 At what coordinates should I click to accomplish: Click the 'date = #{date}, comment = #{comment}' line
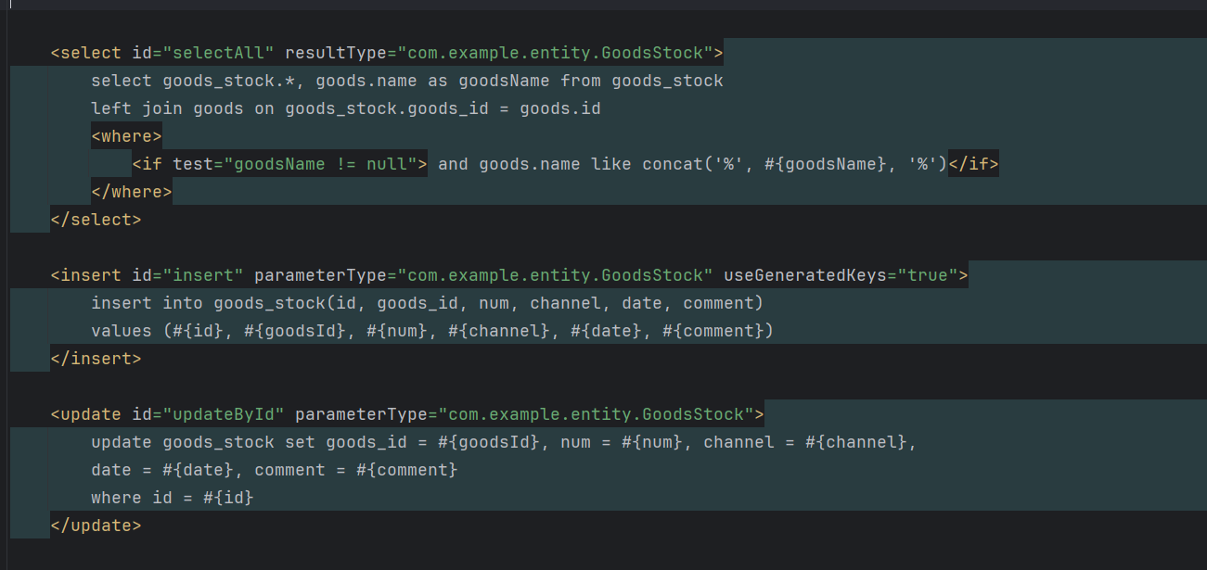[x=275, y=470]
